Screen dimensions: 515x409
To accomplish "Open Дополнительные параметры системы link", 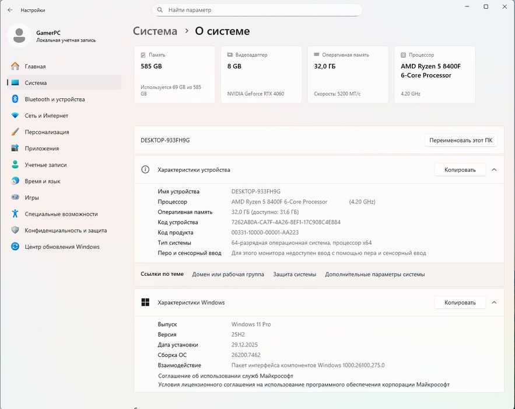I will click(x=375, y=274).
